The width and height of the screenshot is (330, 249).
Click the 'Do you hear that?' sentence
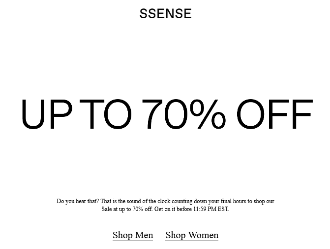78,201
